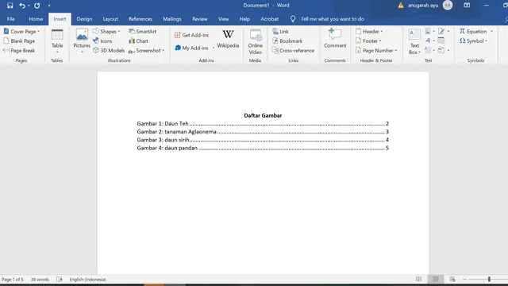Insert 3D Models
508x286 pixels.
click(109, 51)
